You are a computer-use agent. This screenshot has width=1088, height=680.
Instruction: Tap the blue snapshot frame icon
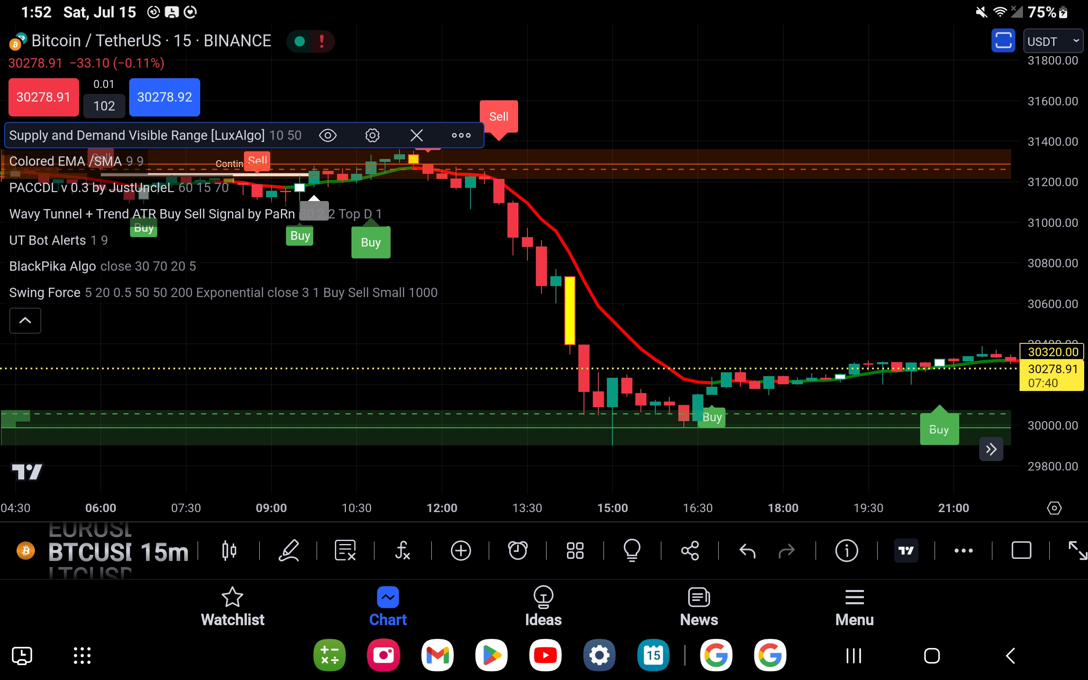click(x=1003, y=40)
